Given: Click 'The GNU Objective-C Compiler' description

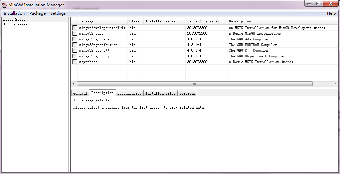Looking at the screenshot, I should 257,56.
